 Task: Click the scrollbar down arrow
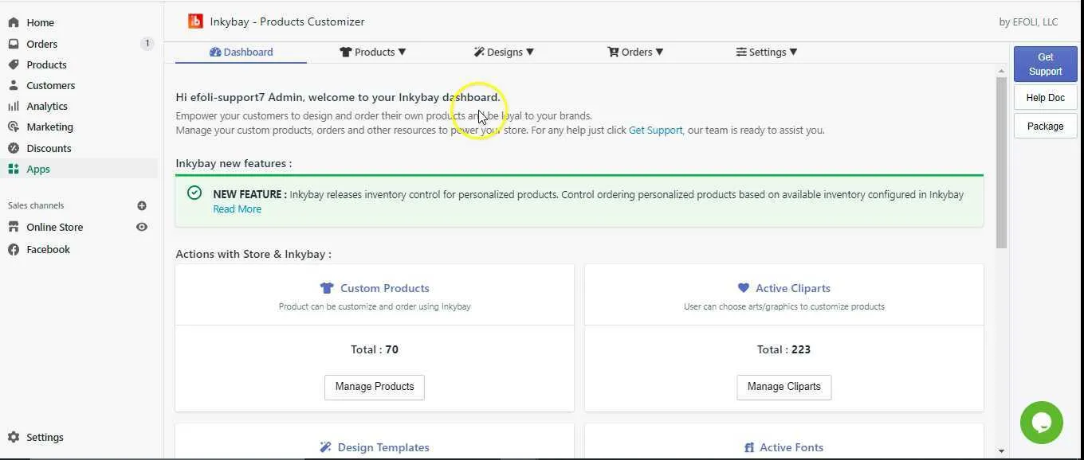pyautogui.click(x=1001, y=451)
